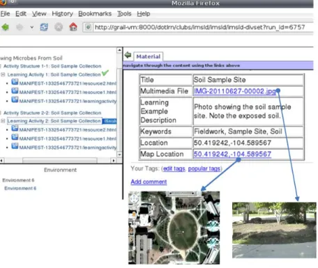Open Activity Structure 1-1: Soil Sample Collection
Screen dimensions: 318x268
pyautogui.click(x=52, y=66)
